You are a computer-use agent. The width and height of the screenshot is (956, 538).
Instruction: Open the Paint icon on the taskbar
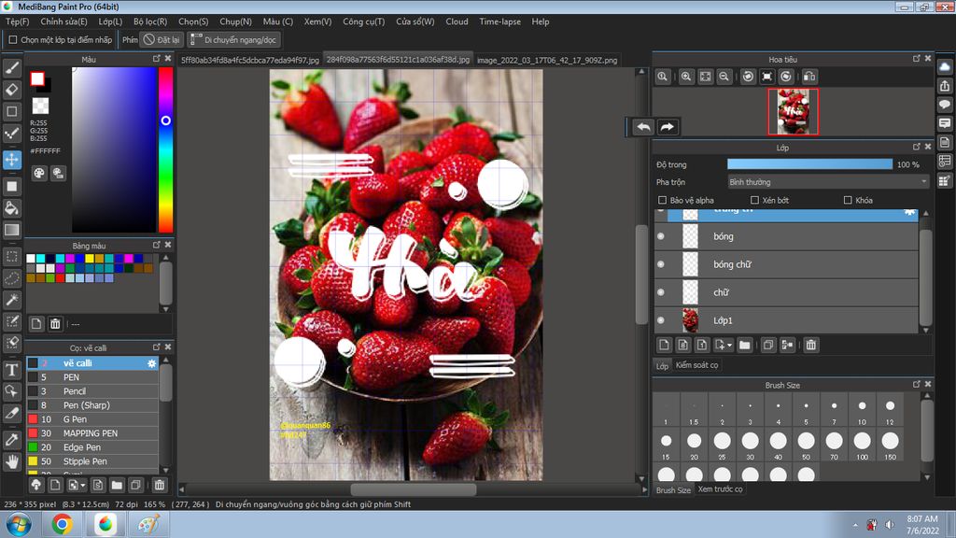[148, 524]
